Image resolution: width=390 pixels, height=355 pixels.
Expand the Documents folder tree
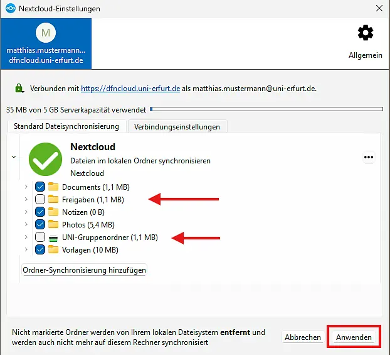point(26,187)
